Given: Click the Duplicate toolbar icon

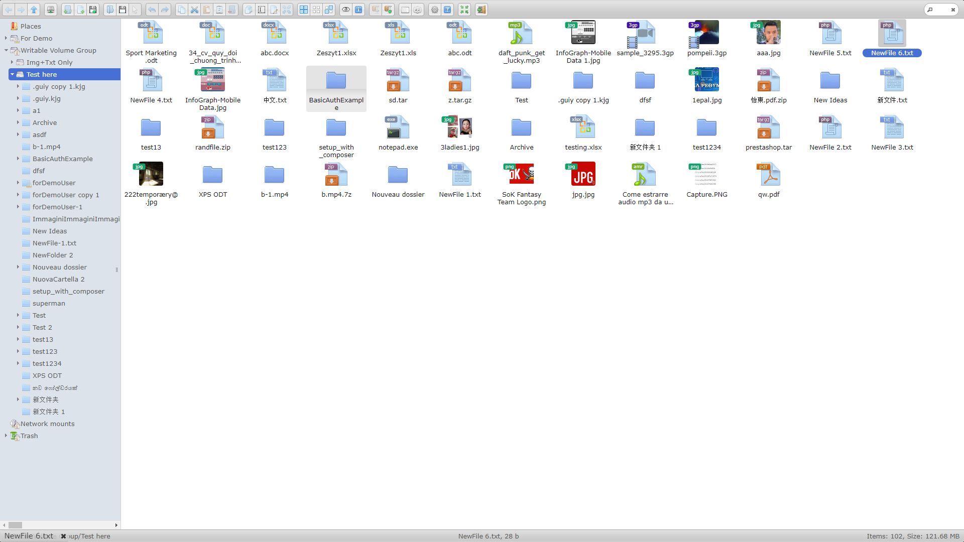Looking at the screenshot, I should 249,10.
